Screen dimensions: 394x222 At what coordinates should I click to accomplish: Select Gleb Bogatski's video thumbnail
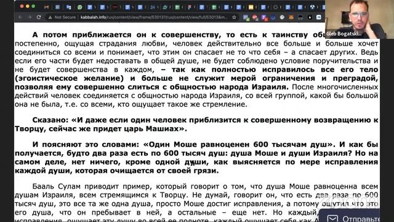click(x=360, y=19)
